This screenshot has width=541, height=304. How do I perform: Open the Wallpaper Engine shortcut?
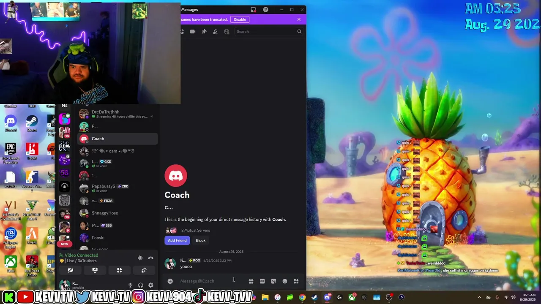pos(11,238)
